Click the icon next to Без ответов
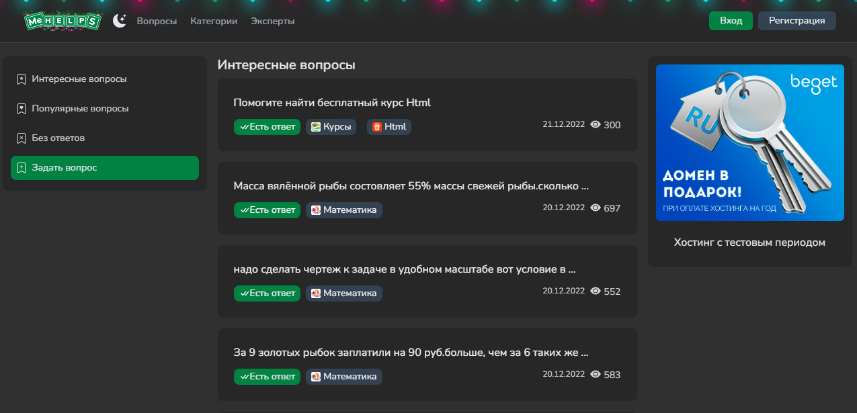The height and width of the screenshot is (413, 857). coord(21,138)
